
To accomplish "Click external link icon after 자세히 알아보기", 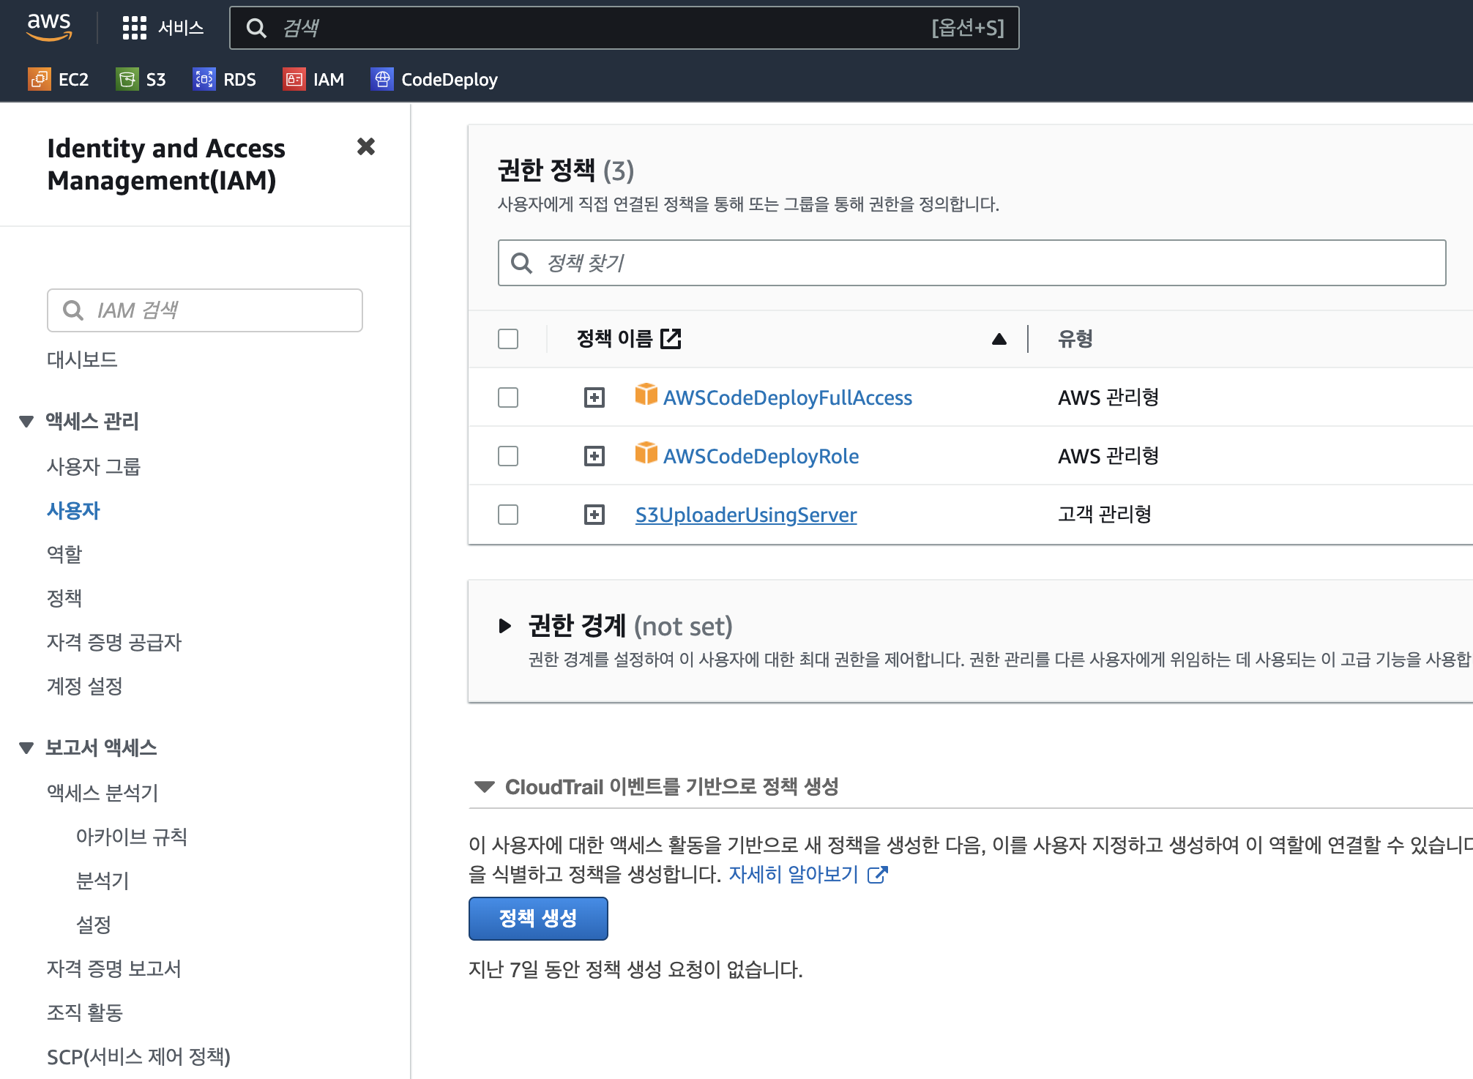I will click(x=877, y=875).
